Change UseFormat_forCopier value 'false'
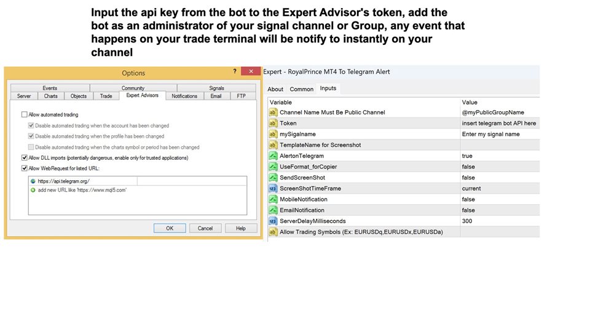This screenshot has width=590, height=332. [500, 167]
